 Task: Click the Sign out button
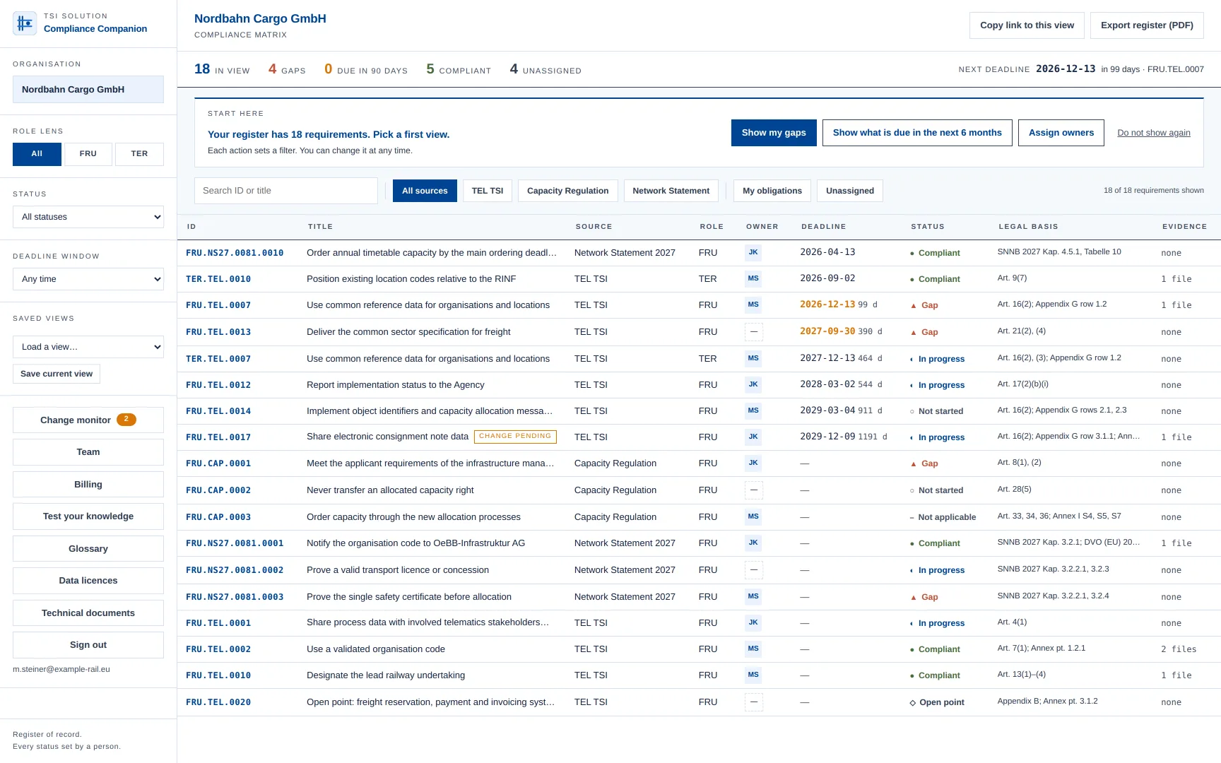click(88, 645)
